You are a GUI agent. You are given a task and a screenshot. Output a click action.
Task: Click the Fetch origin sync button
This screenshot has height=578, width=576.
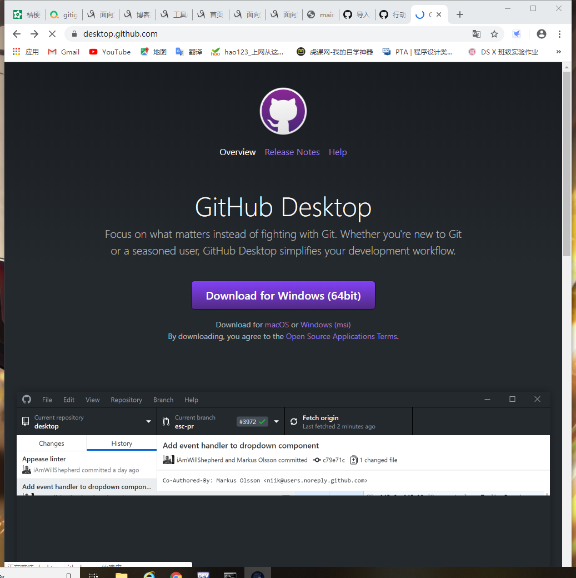coord(348,421)
